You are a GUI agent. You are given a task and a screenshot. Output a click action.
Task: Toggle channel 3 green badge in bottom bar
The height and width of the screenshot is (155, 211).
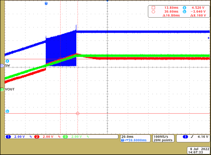[x=65, y=137]
